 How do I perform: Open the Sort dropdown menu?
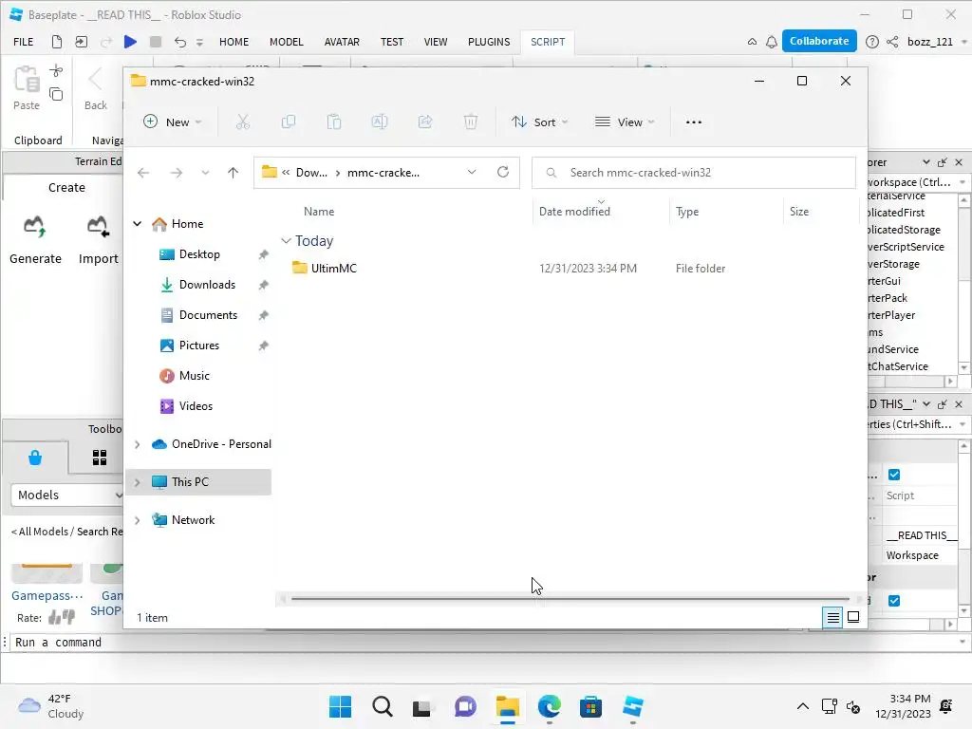539,122
